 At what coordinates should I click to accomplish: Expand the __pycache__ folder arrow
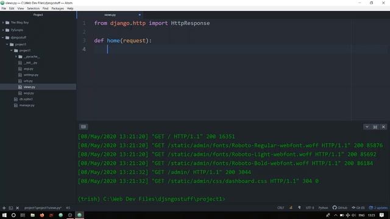coord(16,57)
